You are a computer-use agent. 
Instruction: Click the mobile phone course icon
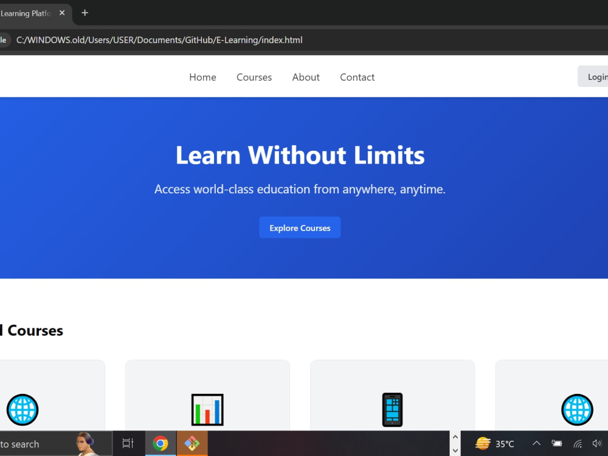coord(392,410)
